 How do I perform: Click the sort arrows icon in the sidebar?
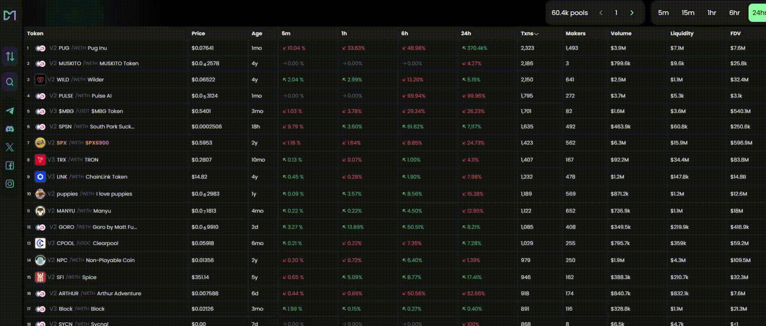pos(10,56)
